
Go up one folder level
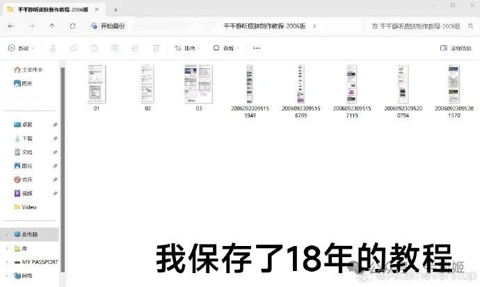tap(52, 26)
